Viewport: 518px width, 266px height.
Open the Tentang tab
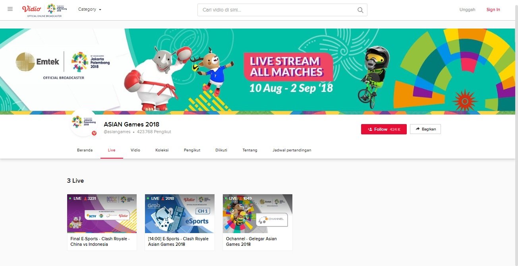[250, 150]
